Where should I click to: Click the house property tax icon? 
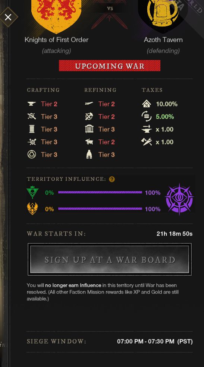pyautogui.click(x=147, y=104)
